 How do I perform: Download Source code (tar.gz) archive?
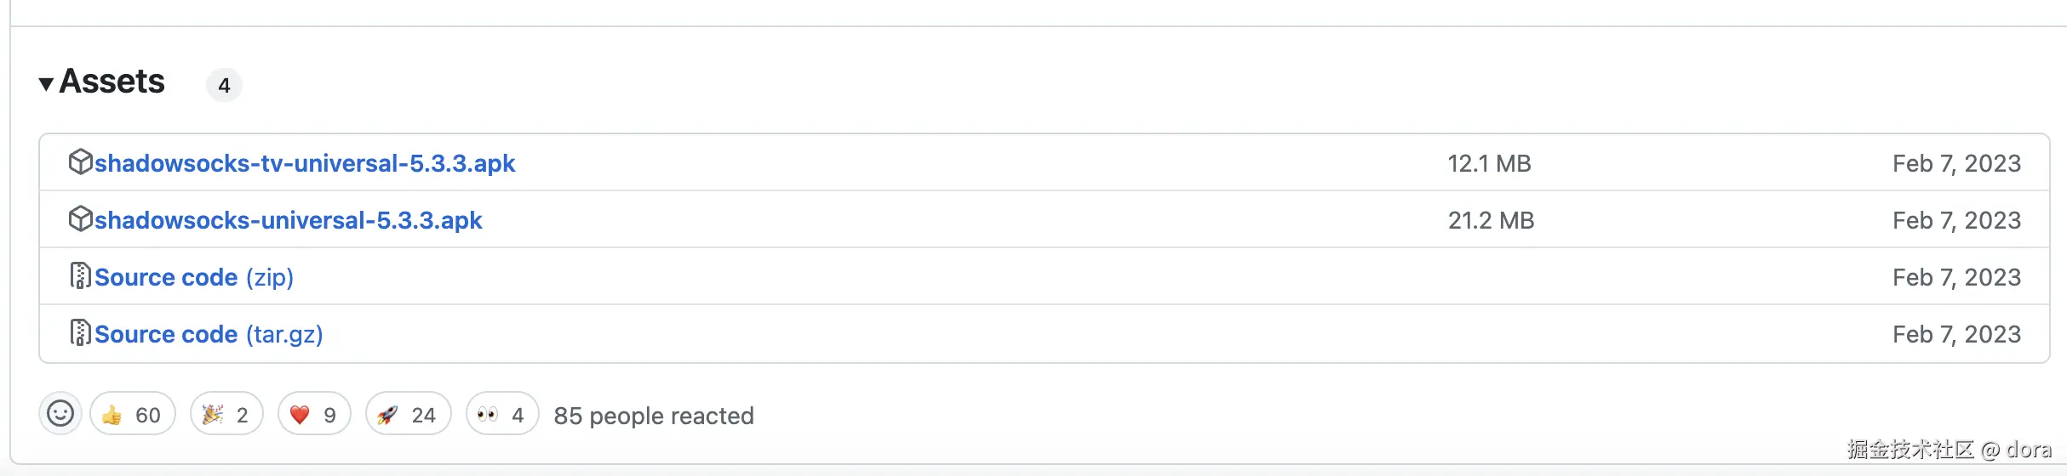(x=208, y=334)
